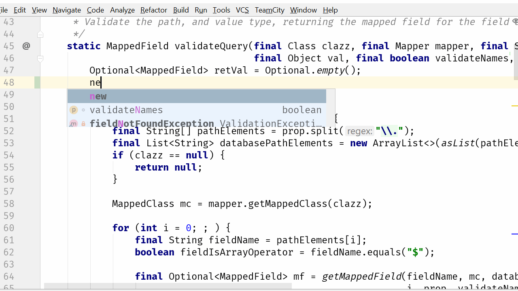Click the horizontal scrollbar at bottom
Viewport: 518px width, 291px height.
(168, 286)
